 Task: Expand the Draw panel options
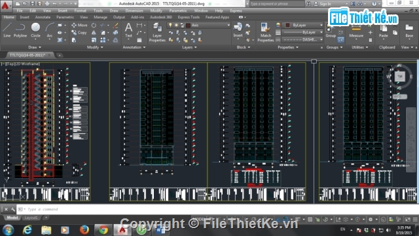click(35, 47)
